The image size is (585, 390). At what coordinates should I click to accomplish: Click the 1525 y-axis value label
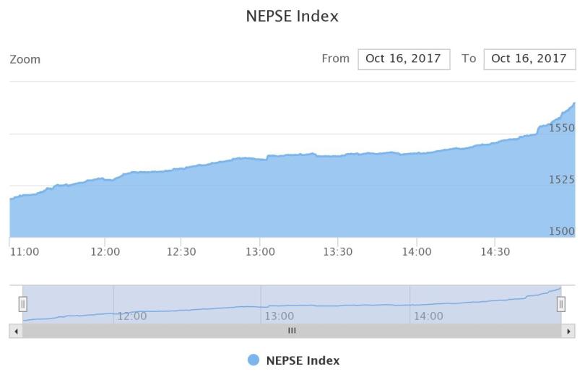pyautogui.click(x=562, y=180)
